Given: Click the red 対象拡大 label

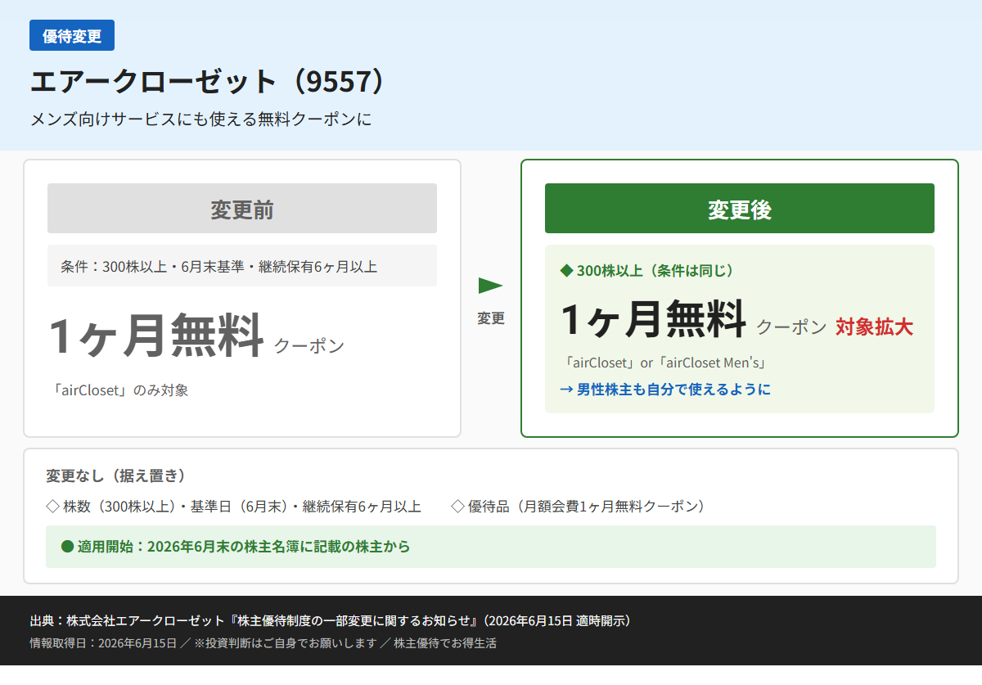Looking at the screenshot, I should pos(874,327).
